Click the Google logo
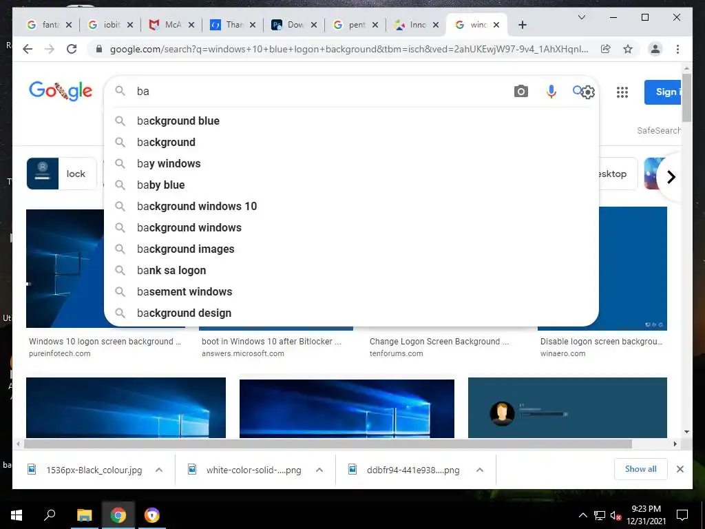This screenshot has height=529, width=705. click(61, 92)
